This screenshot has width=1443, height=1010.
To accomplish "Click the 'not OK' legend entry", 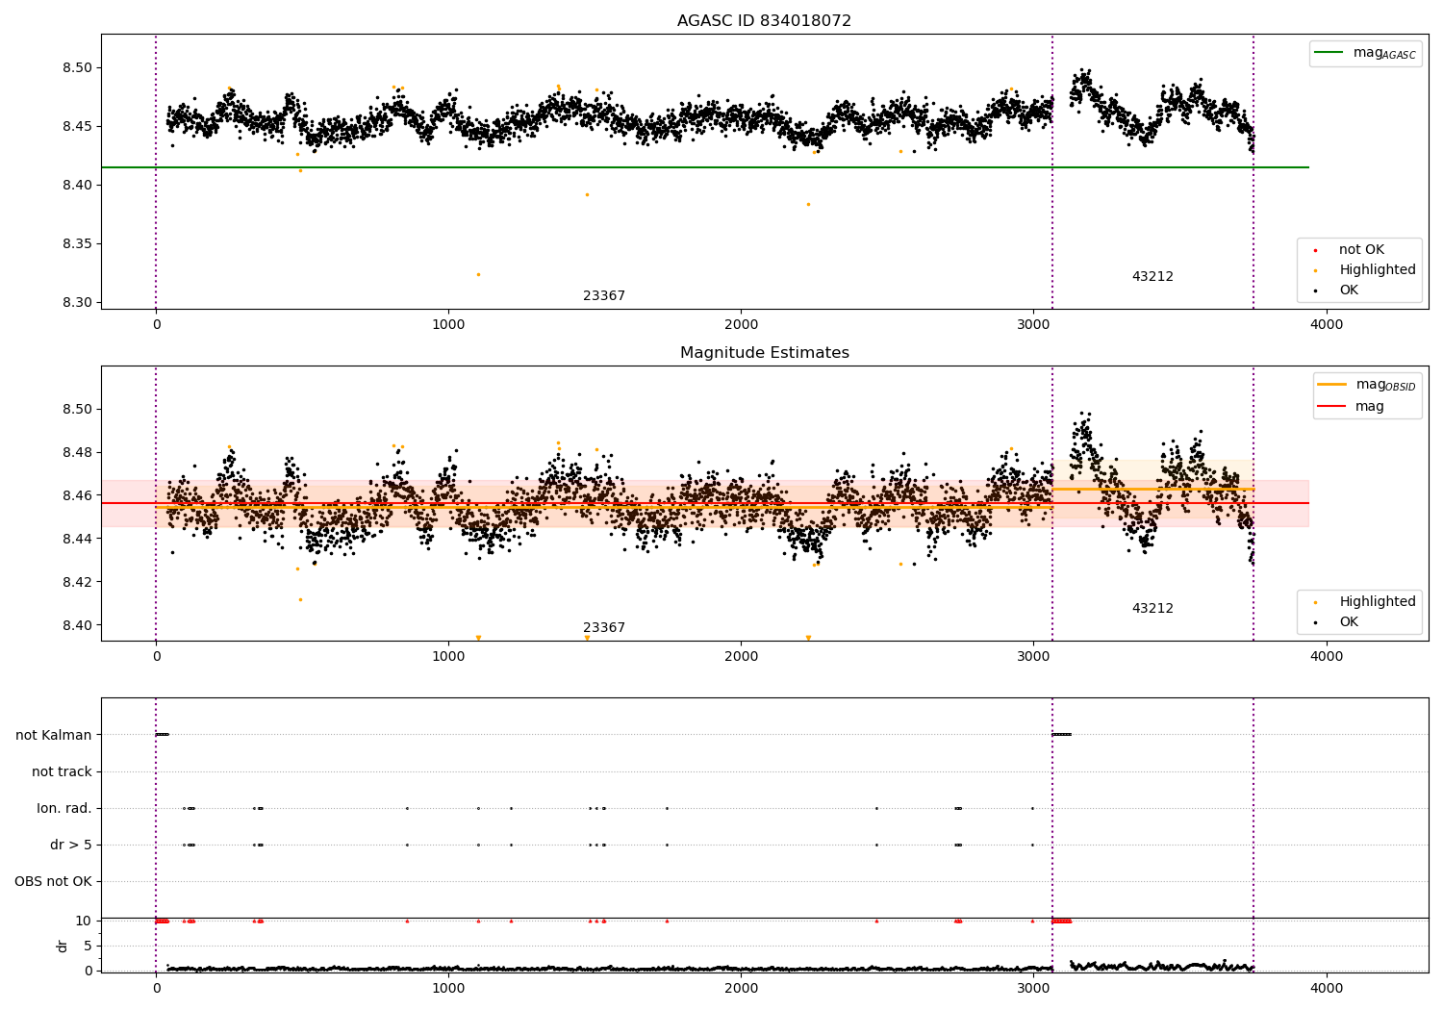I will 1361,250.
